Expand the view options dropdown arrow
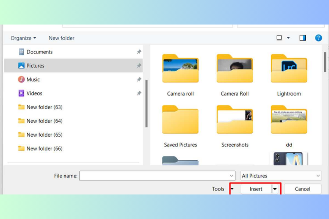 tap(288, 38)
